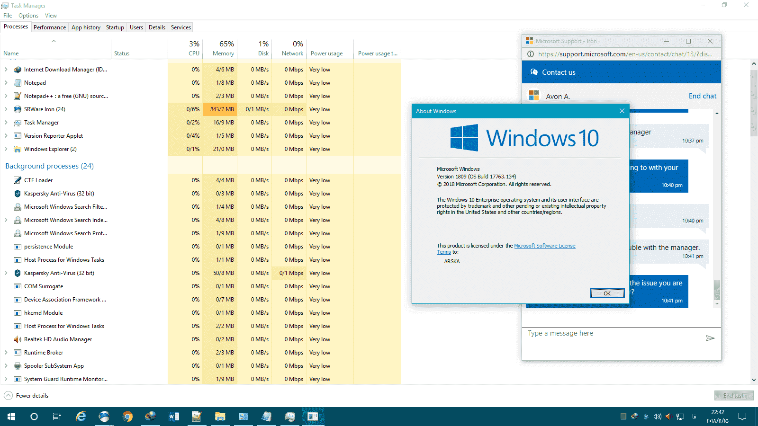
Task: Click the Iron window address bar URL
Action: coord(625,54)
